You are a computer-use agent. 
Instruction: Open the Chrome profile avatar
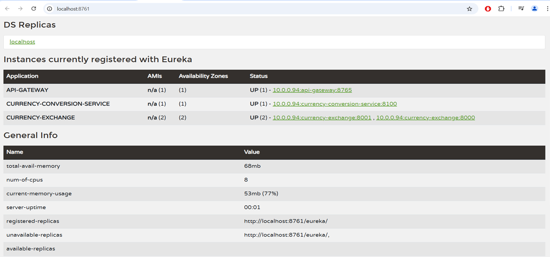(x=534, y=8)
